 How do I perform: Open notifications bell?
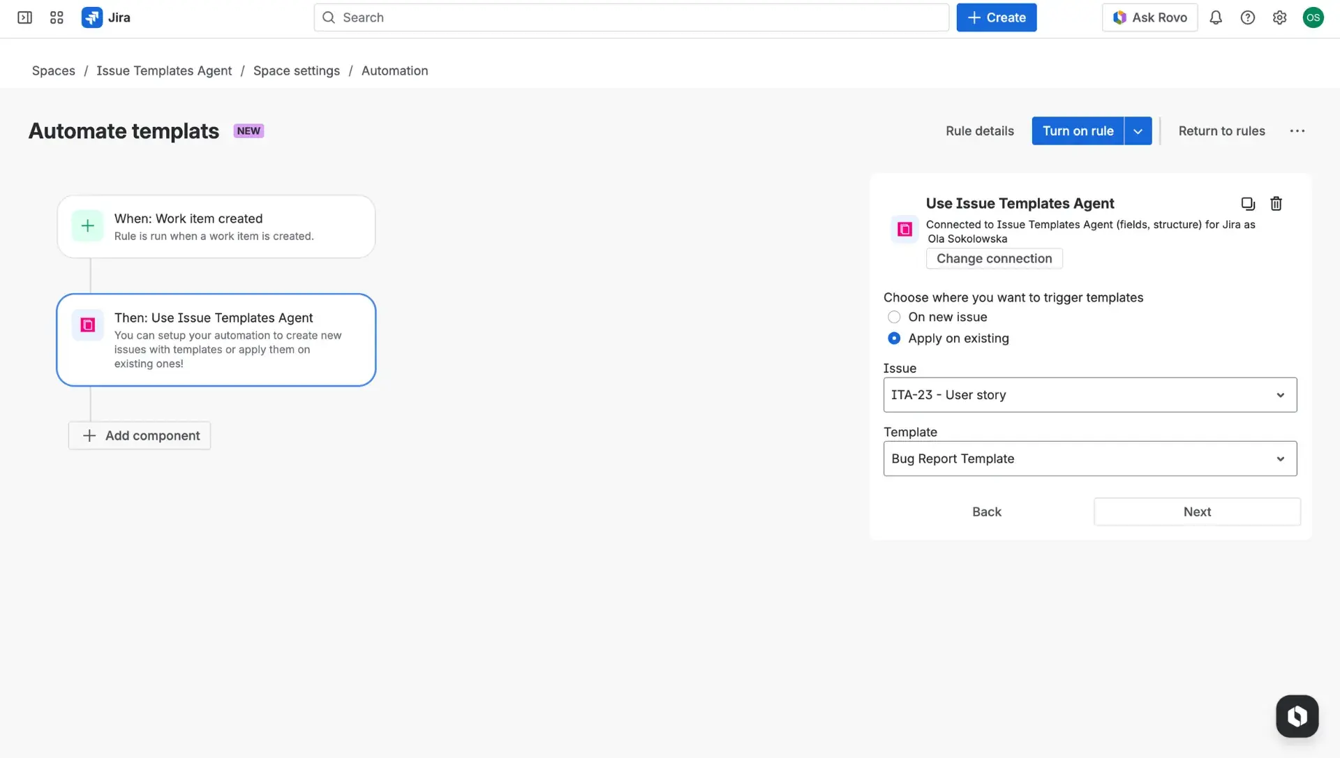click(1216, 17)
